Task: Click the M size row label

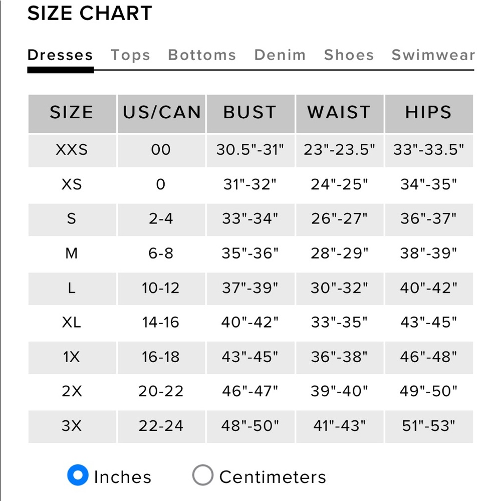Action: click(72, 254)
